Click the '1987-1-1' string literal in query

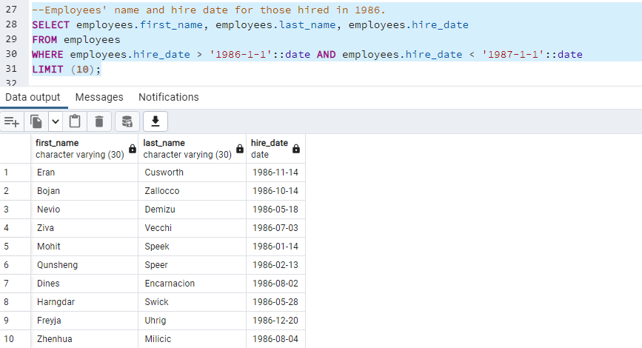tap(513, 55)
